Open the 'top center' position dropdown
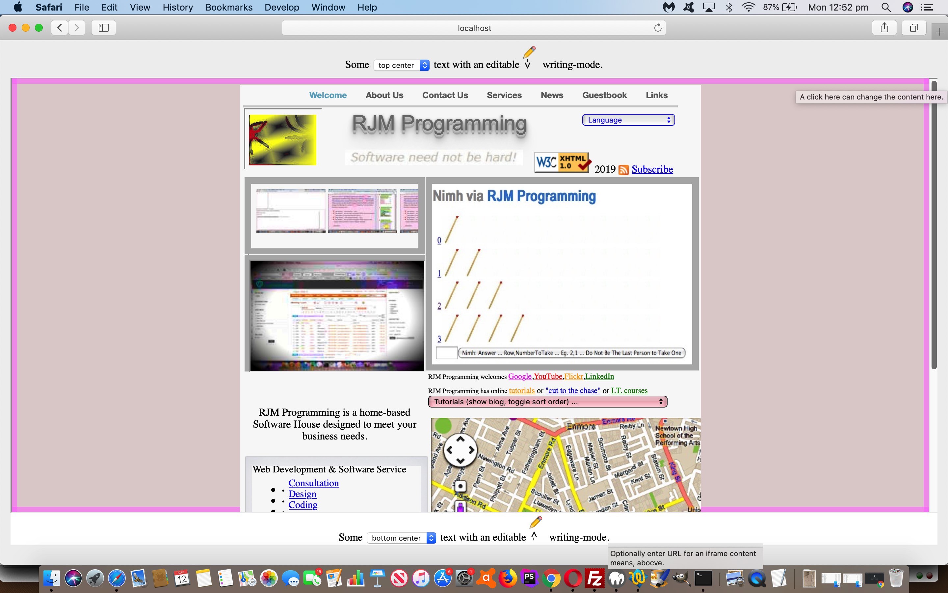 (402, 65)
